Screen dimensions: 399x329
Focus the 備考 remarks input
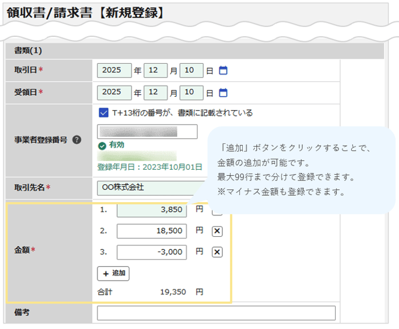tap(216, 313)
